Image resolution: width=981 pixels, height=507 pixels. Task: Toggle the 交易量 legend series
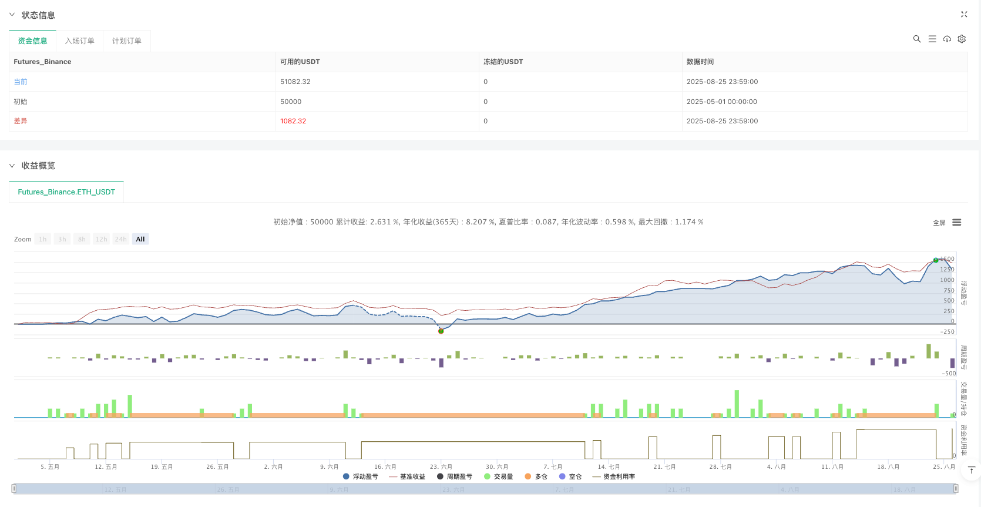point(499,476)
